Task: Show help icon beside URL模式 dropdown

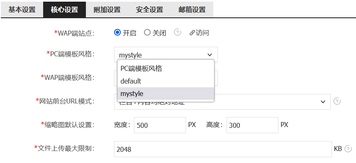Action: 337,101
